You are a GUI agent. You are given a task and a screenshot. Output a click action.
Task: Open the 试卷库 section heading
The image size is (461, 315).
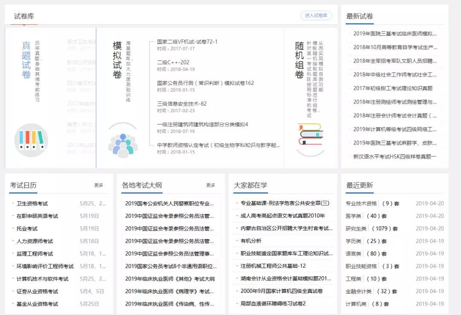pyautogui.click(x=24, y=16)
